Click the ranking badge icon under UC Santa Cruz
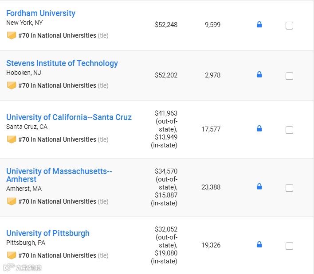The image size is (314, 274). coord(12,139)
